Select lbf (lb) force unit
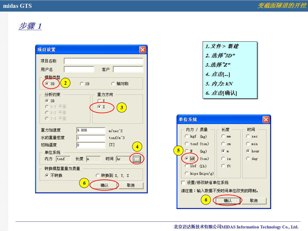The image size is (308, 231). pos(187,166)
